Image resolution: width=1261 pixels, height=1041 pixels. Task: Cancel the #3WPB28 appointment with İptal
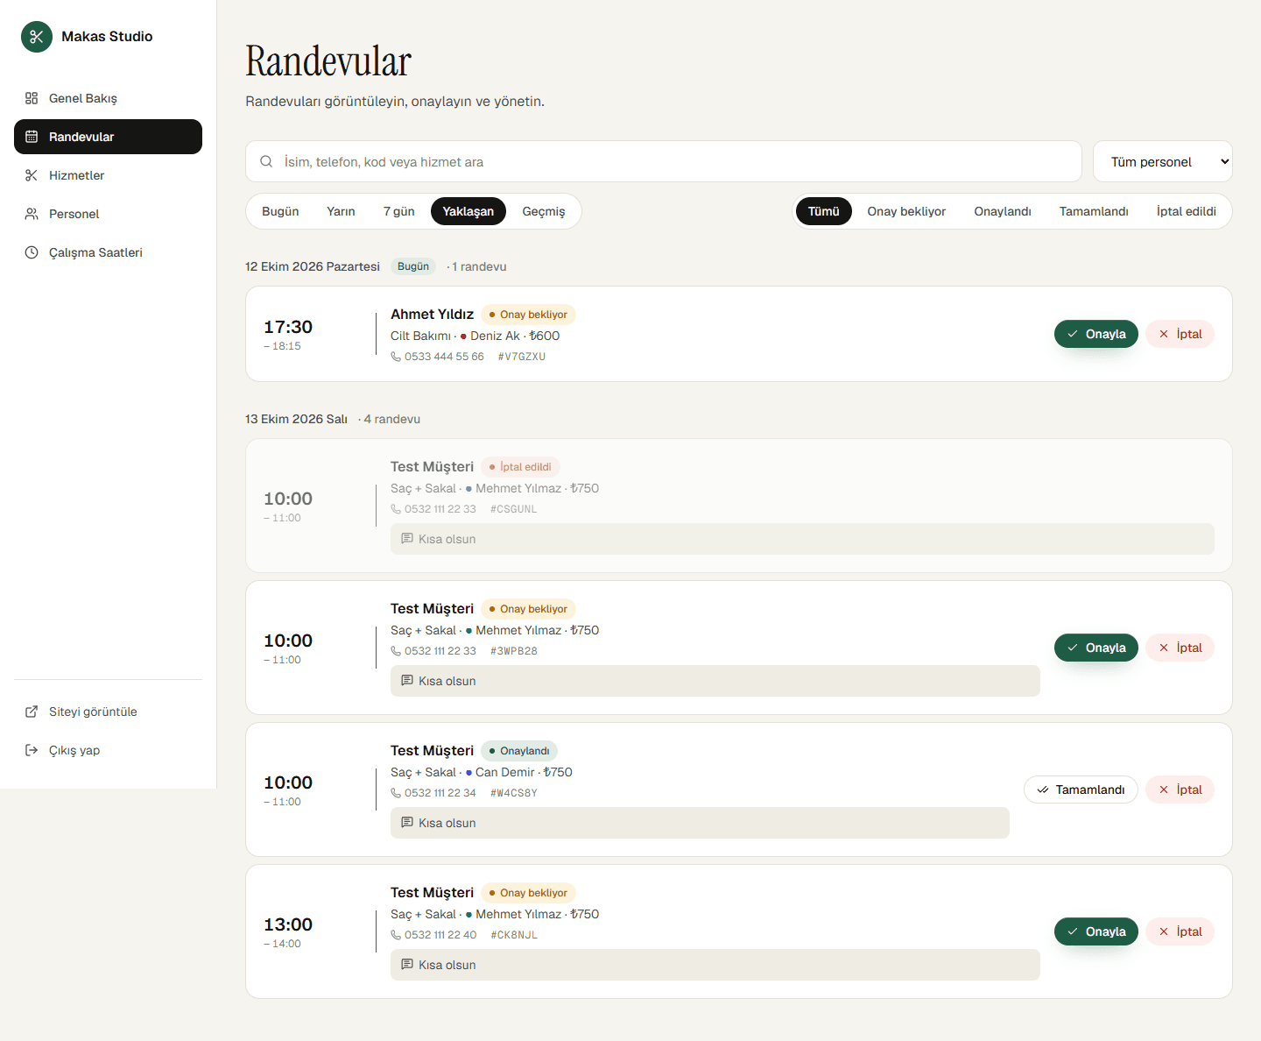point(1180,648)
